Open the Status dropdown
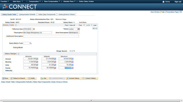Image resolution: width=183 pixels, height=102 pixels. (79, 29)
